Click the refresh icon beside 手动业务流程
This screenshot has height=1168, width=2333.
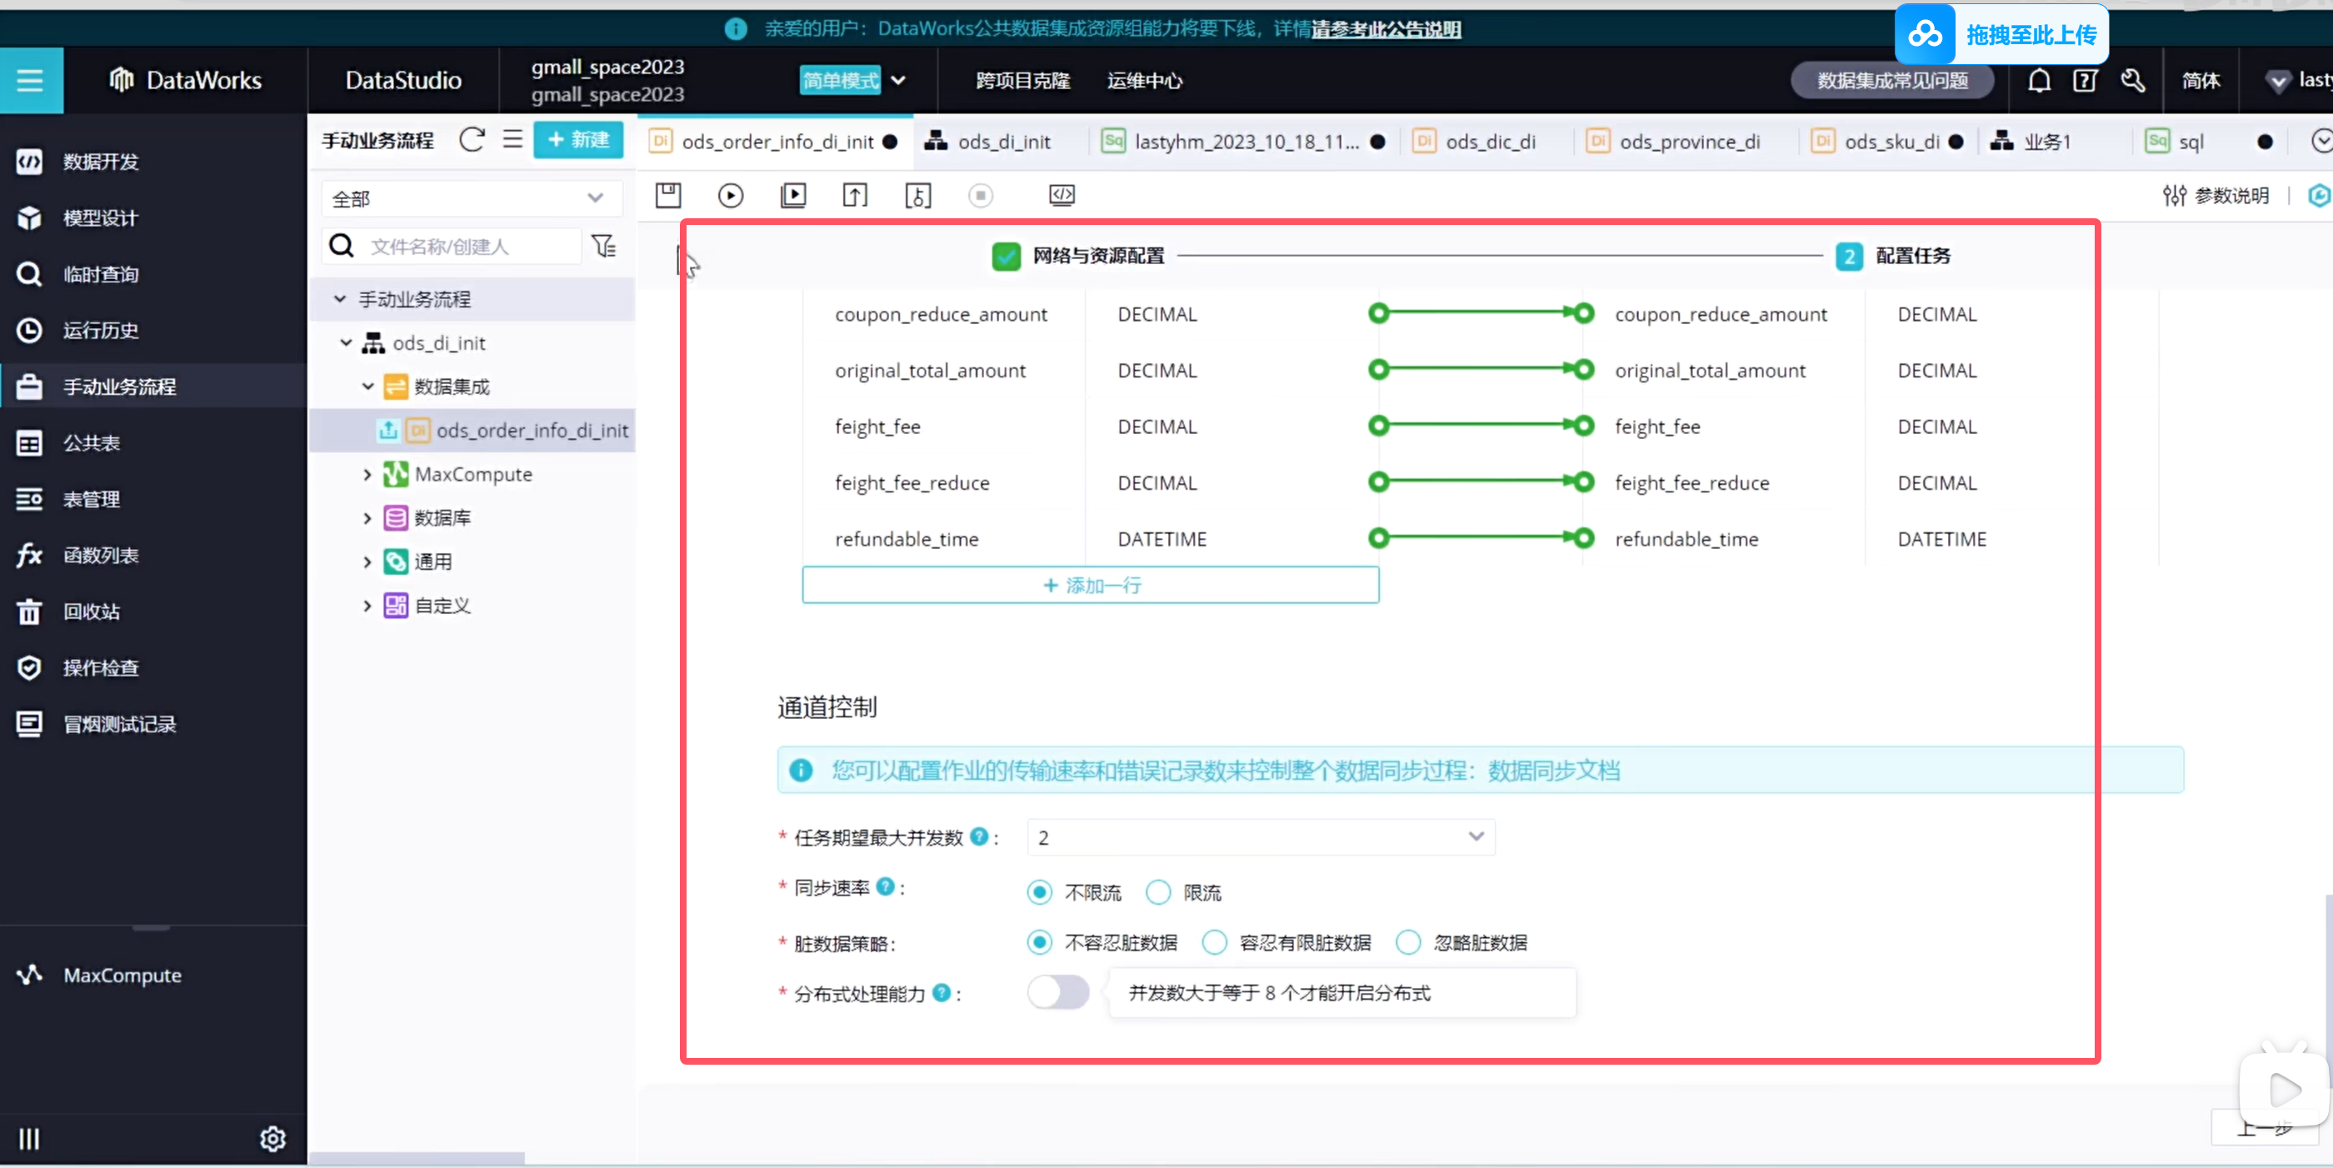(x=471, y=140)
